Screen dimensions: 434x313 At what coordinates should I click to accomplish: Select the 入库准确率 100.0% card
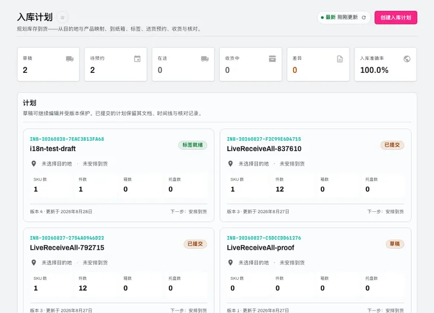click(x=386, y=64)
